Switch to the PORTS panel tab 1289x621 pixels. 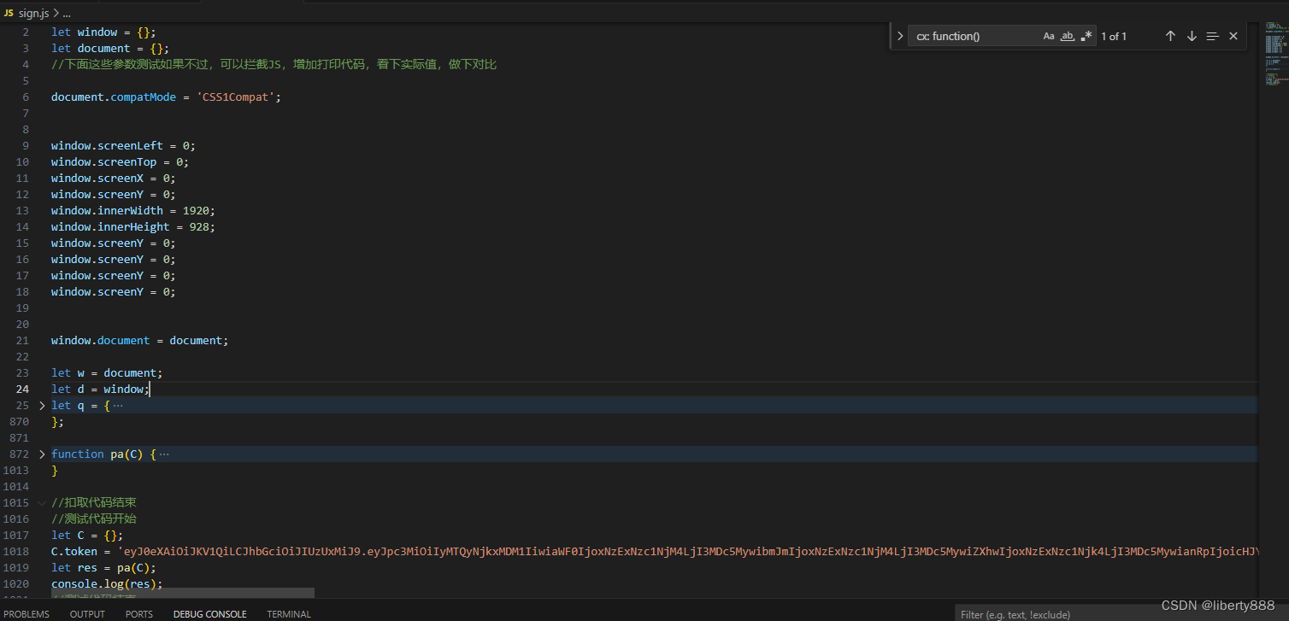pos(139,614)
